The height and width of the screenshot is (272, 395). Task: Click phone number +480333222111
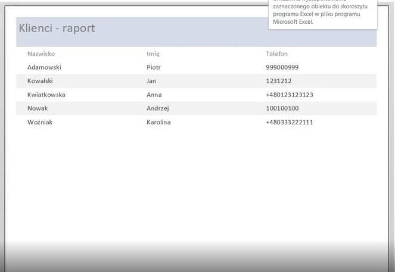click(290, 122)
